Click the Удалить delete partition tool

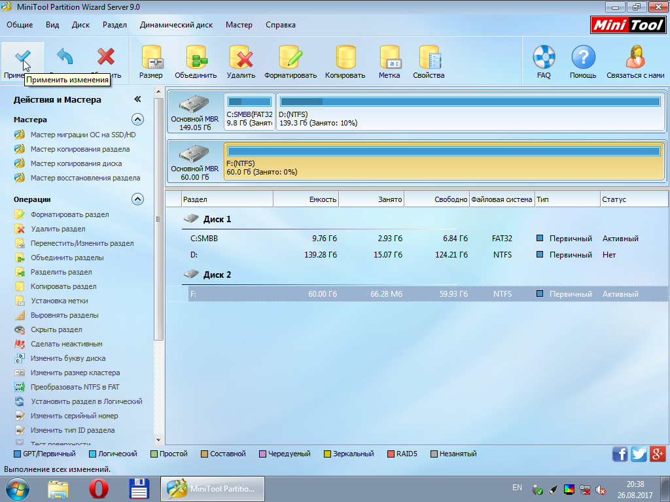(x=241, y=63)
